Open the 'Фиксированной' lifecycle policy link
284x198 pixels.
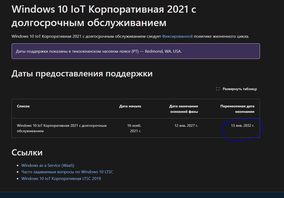point(177,36)
